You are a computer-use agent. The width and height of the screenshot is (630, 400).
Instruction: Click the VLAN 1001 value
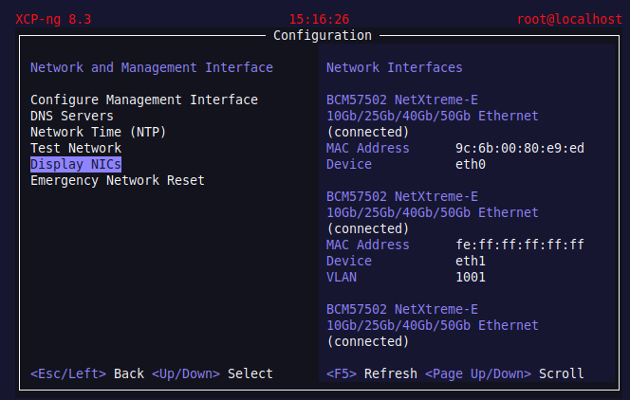pyautogui.click(x=471, y=277)
